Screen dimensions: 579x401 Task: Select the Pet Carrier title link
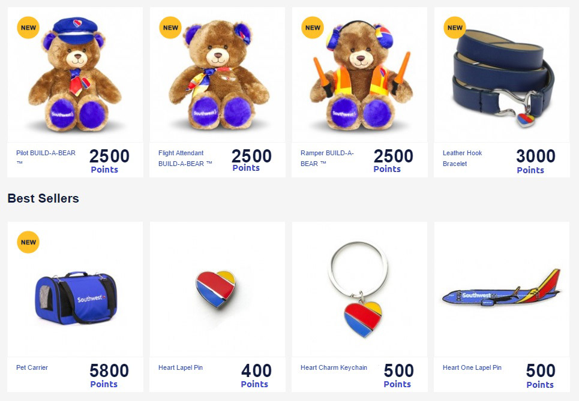pyautogui.click(x=32, y=367)
